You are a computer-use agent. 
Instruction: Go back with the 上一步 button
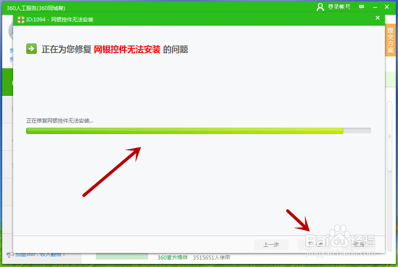click(x=271, y=244)
